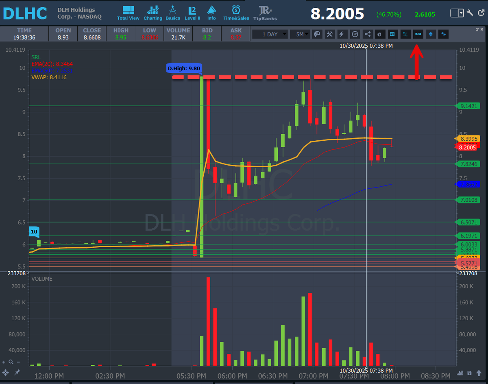
Task: Toggle the IND indicators button
Action: [x=418, y=34]
